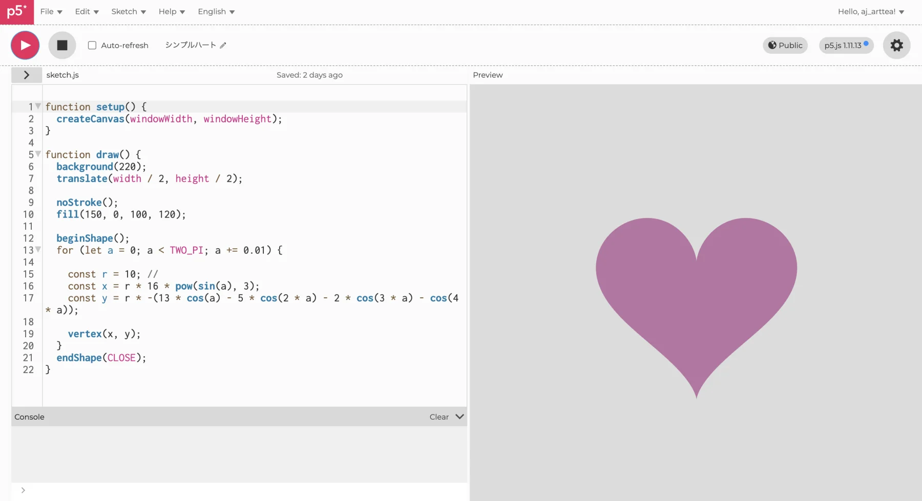Viewport: 922px width, 501px height.
Task: Collapse the draw function fold arrow
Action: click(x=38, y=154)
